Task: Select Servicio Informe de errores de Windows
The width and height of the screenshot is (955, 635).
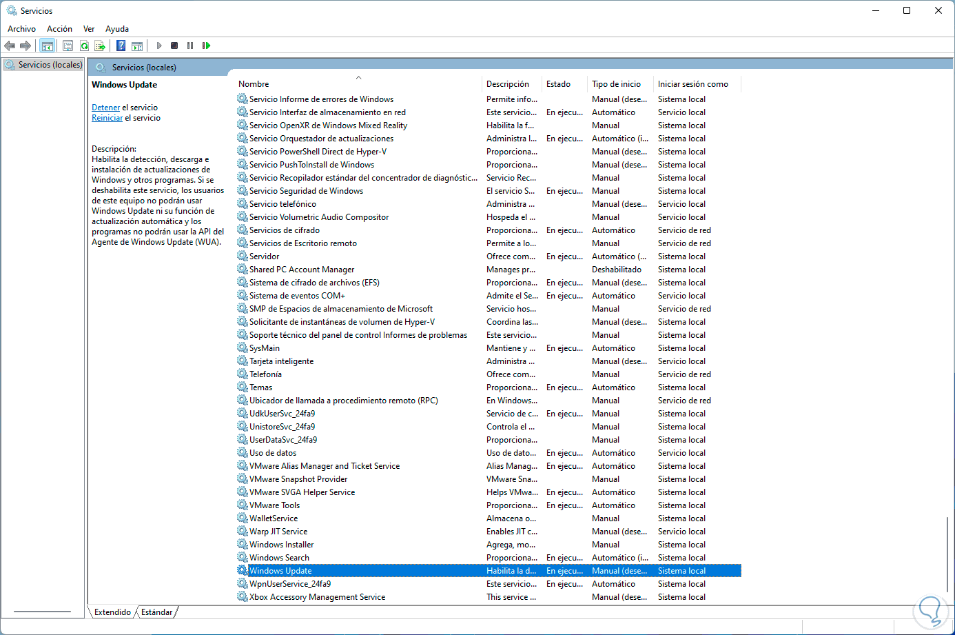Action: [x=489, y=99]
